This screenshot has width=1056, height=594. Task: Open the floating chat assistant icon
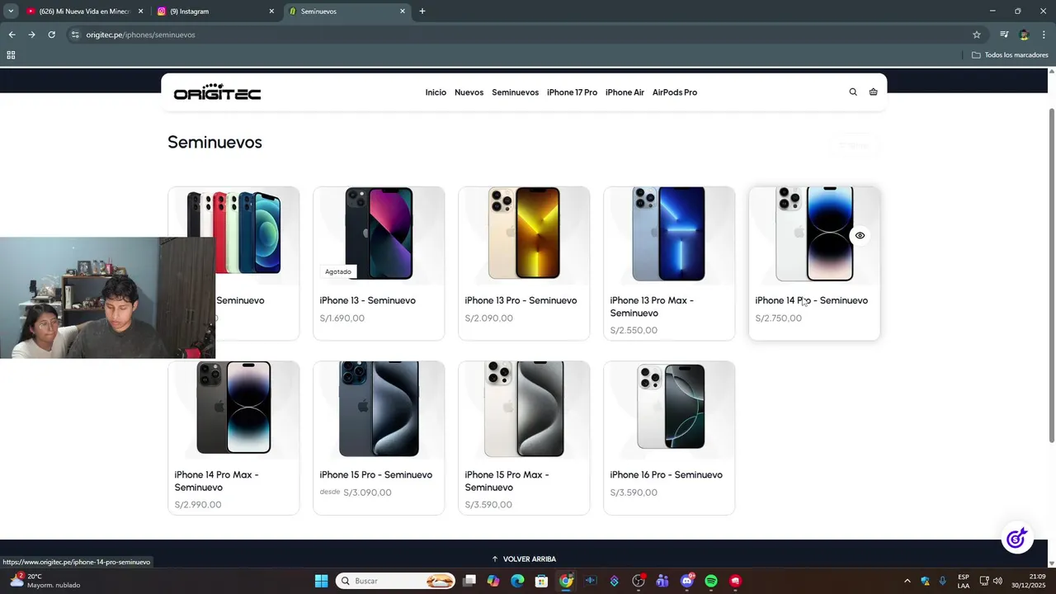pos(1017,539)
